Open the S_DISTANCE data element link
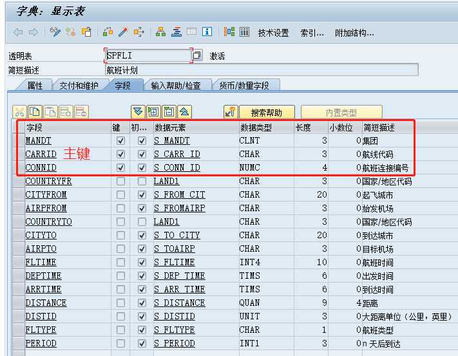458x356 pixels. tap(179, 303)
